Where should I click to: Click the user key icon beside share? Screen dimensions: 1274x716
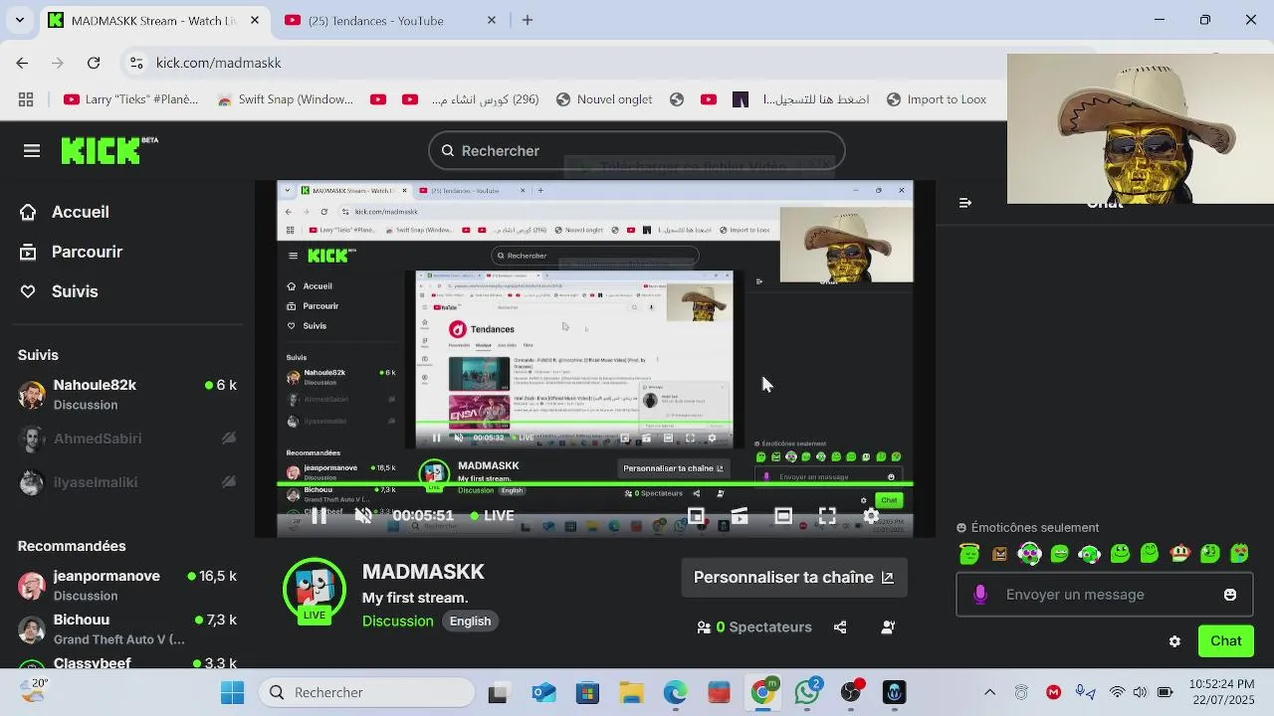click(x=888, y=627)
